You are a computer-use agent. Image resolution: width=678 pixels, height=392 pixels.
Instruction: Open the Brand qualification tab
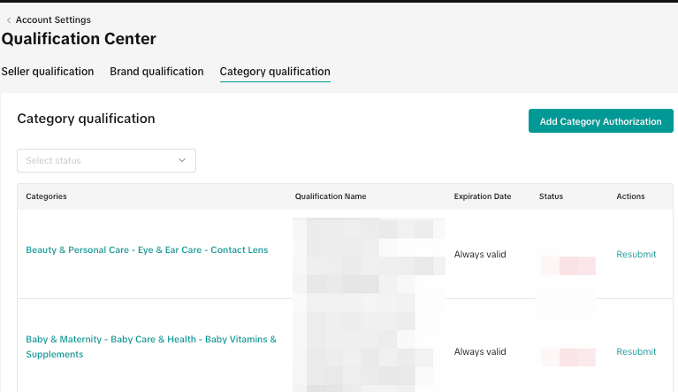[x=156, y=72]
